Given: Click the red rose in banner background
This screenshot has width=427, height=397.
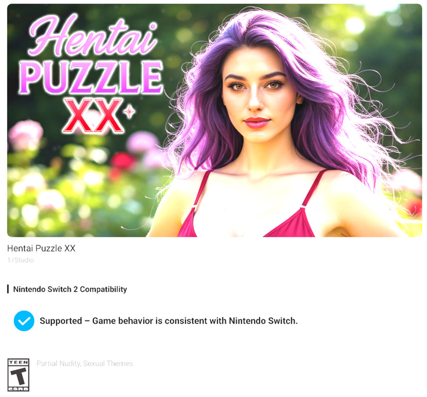Looking at the screenshot, I should [123, 161].
